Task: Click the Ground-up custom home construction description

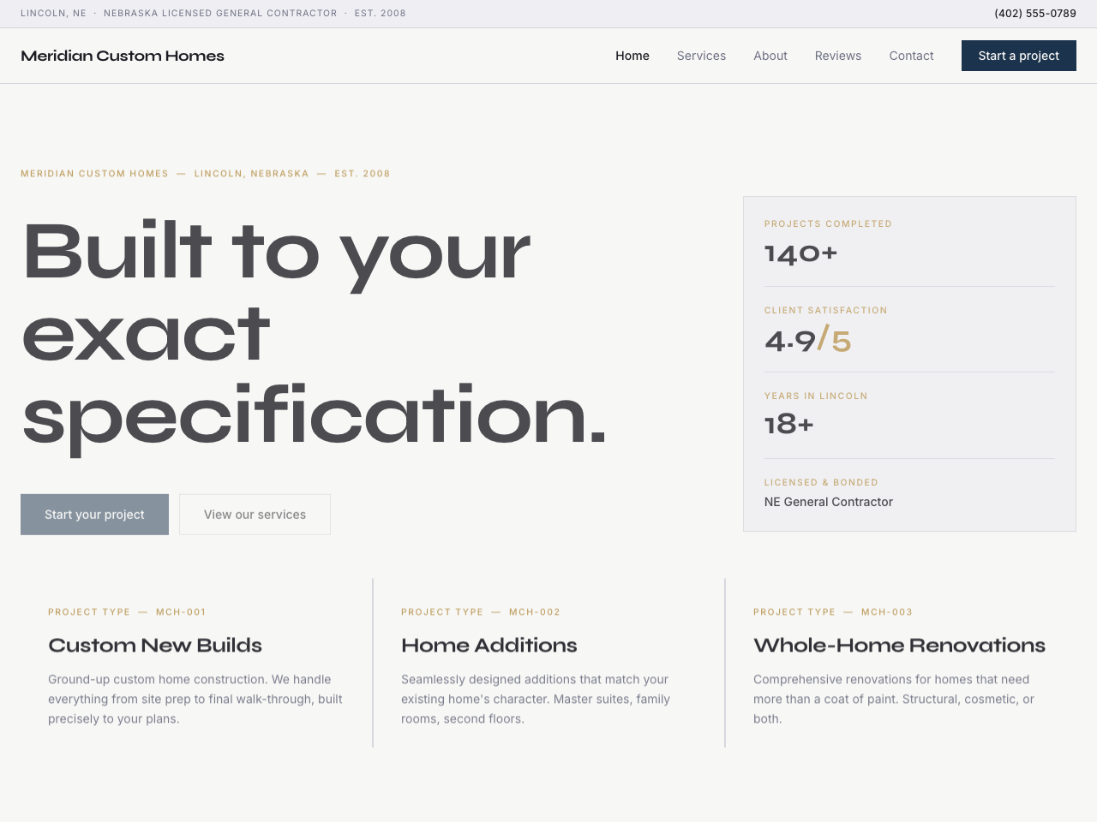Action: (x=195, y=699)
